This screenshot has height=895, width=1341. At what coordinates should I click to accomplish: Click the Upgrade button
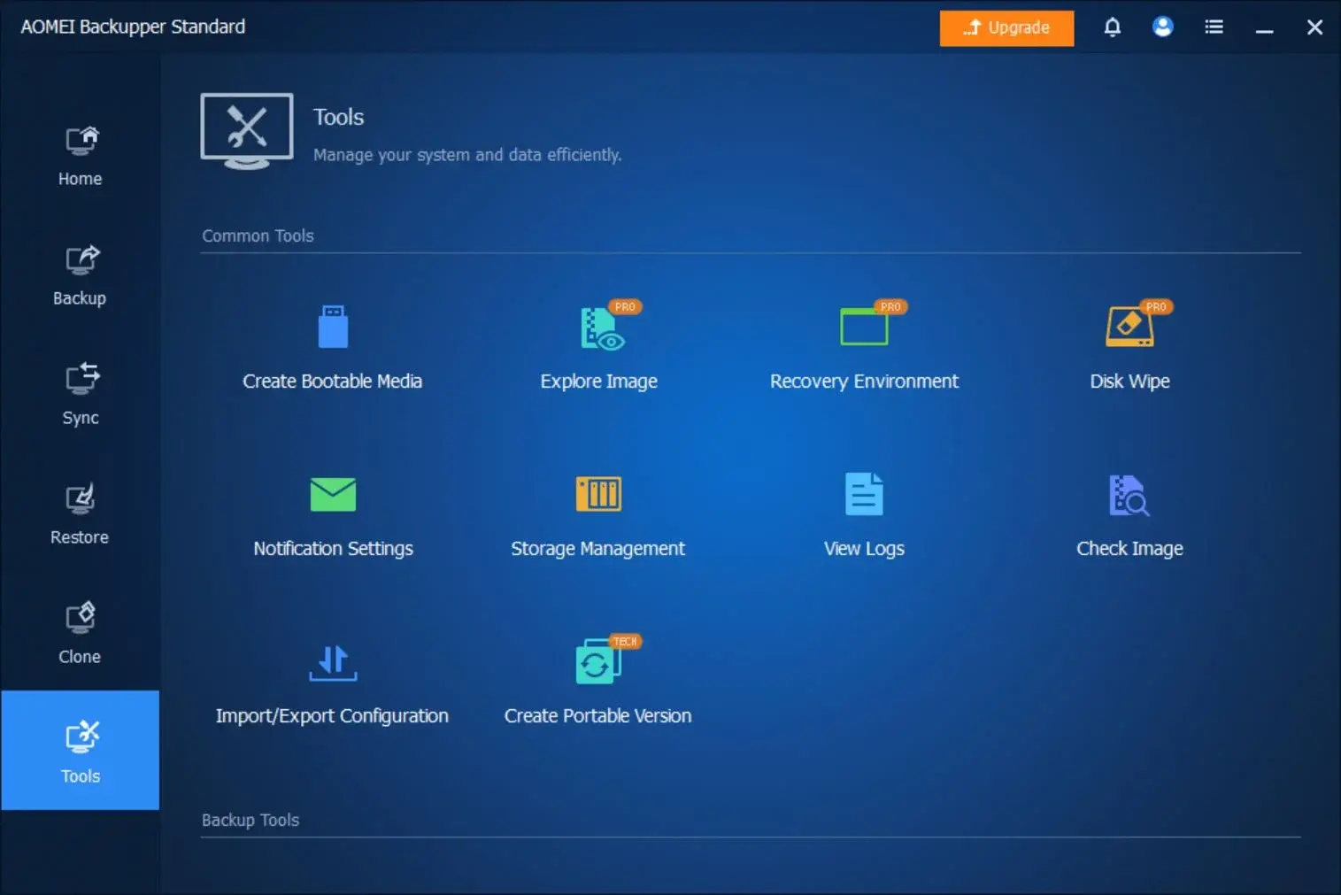(1006, 27)
